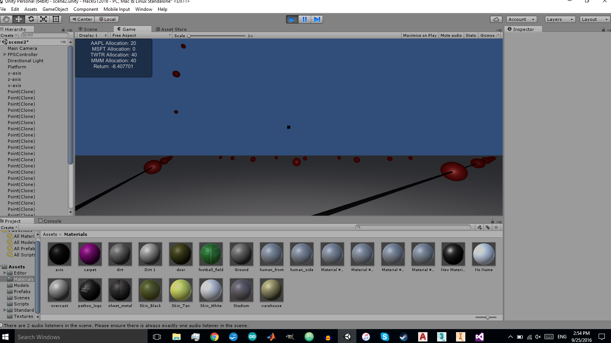Select the Hand tool in toolbar
611x343 pixels.
click(6, 19)
